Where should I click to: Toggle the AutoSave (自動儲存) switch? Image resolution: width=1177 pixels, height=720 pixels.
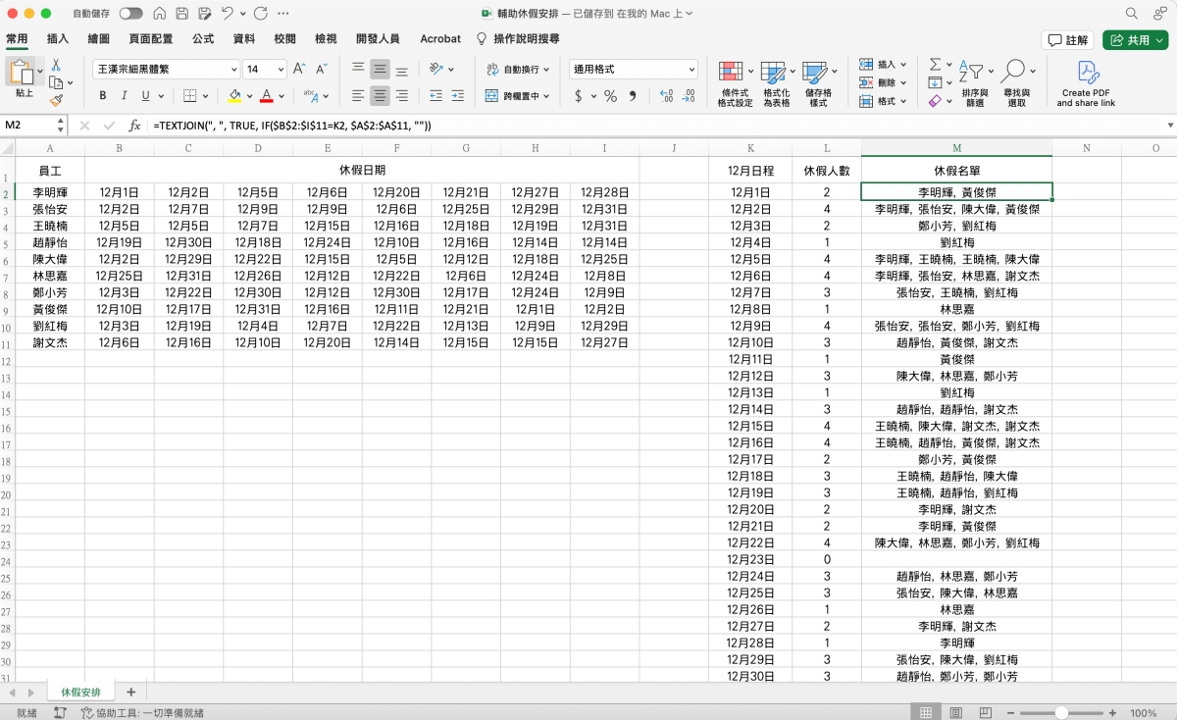(x=130, y=14)
